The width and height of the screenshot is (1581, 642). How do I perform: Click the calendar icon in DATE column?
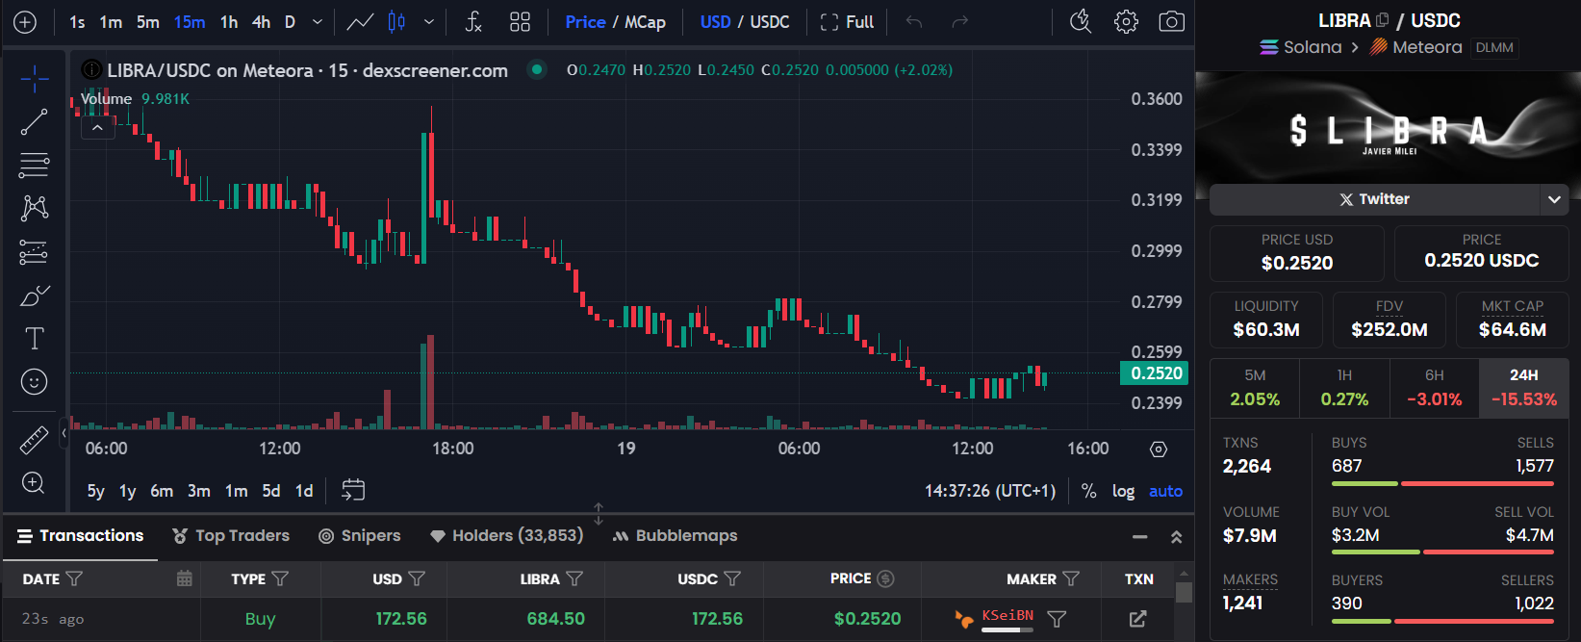click(x=185, y=578)
